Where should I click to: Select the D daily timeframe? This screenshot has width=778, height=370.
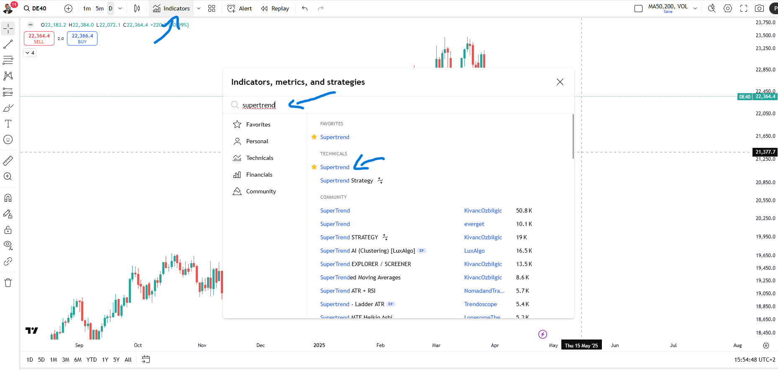point(110,8)
